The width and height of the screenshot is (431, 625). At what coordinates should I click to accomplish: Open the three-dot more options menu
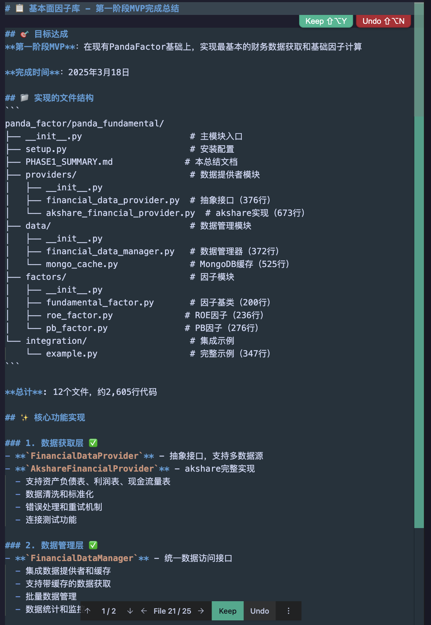pyautogui.click(x=288, y=611)
